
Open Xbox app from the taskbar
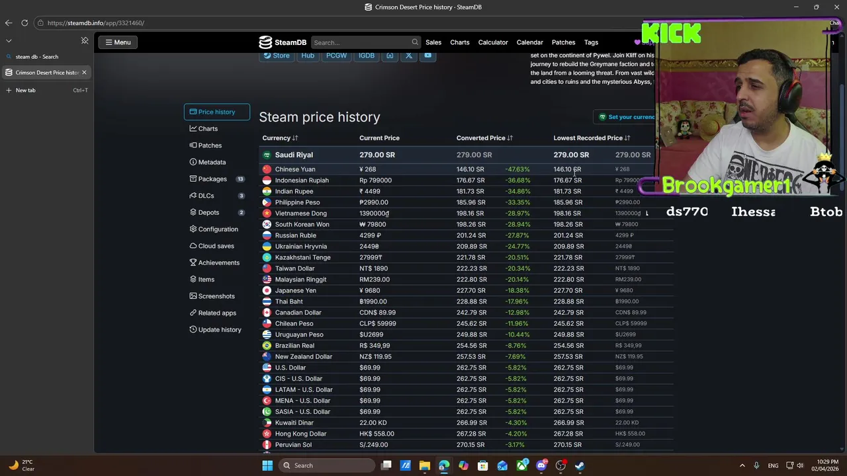tap(522, 465)
